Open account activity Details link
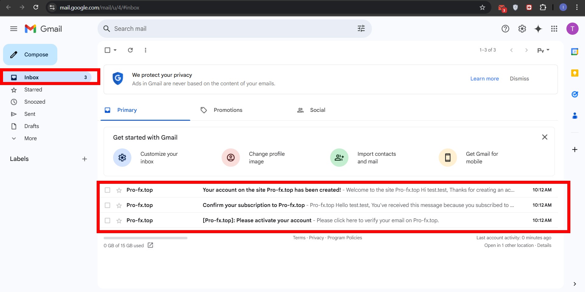Screen dimensions: 585x292 coord(544,245)
